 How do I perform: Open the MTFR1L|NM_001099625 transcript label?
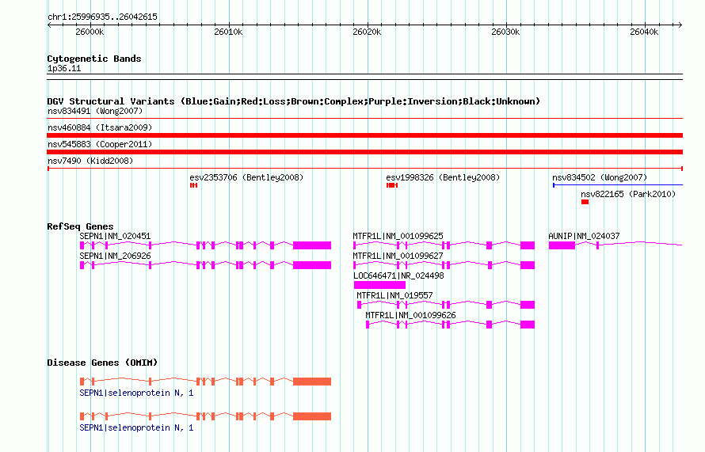(398, 236)
